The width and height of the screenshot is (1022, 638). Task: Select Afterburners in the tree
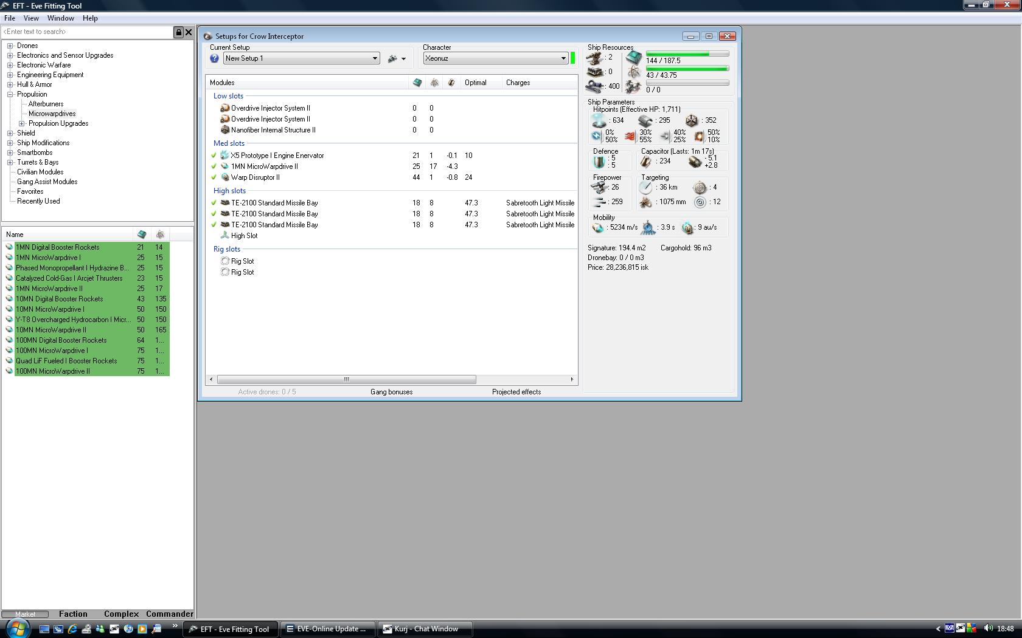(x=46, y=104)
